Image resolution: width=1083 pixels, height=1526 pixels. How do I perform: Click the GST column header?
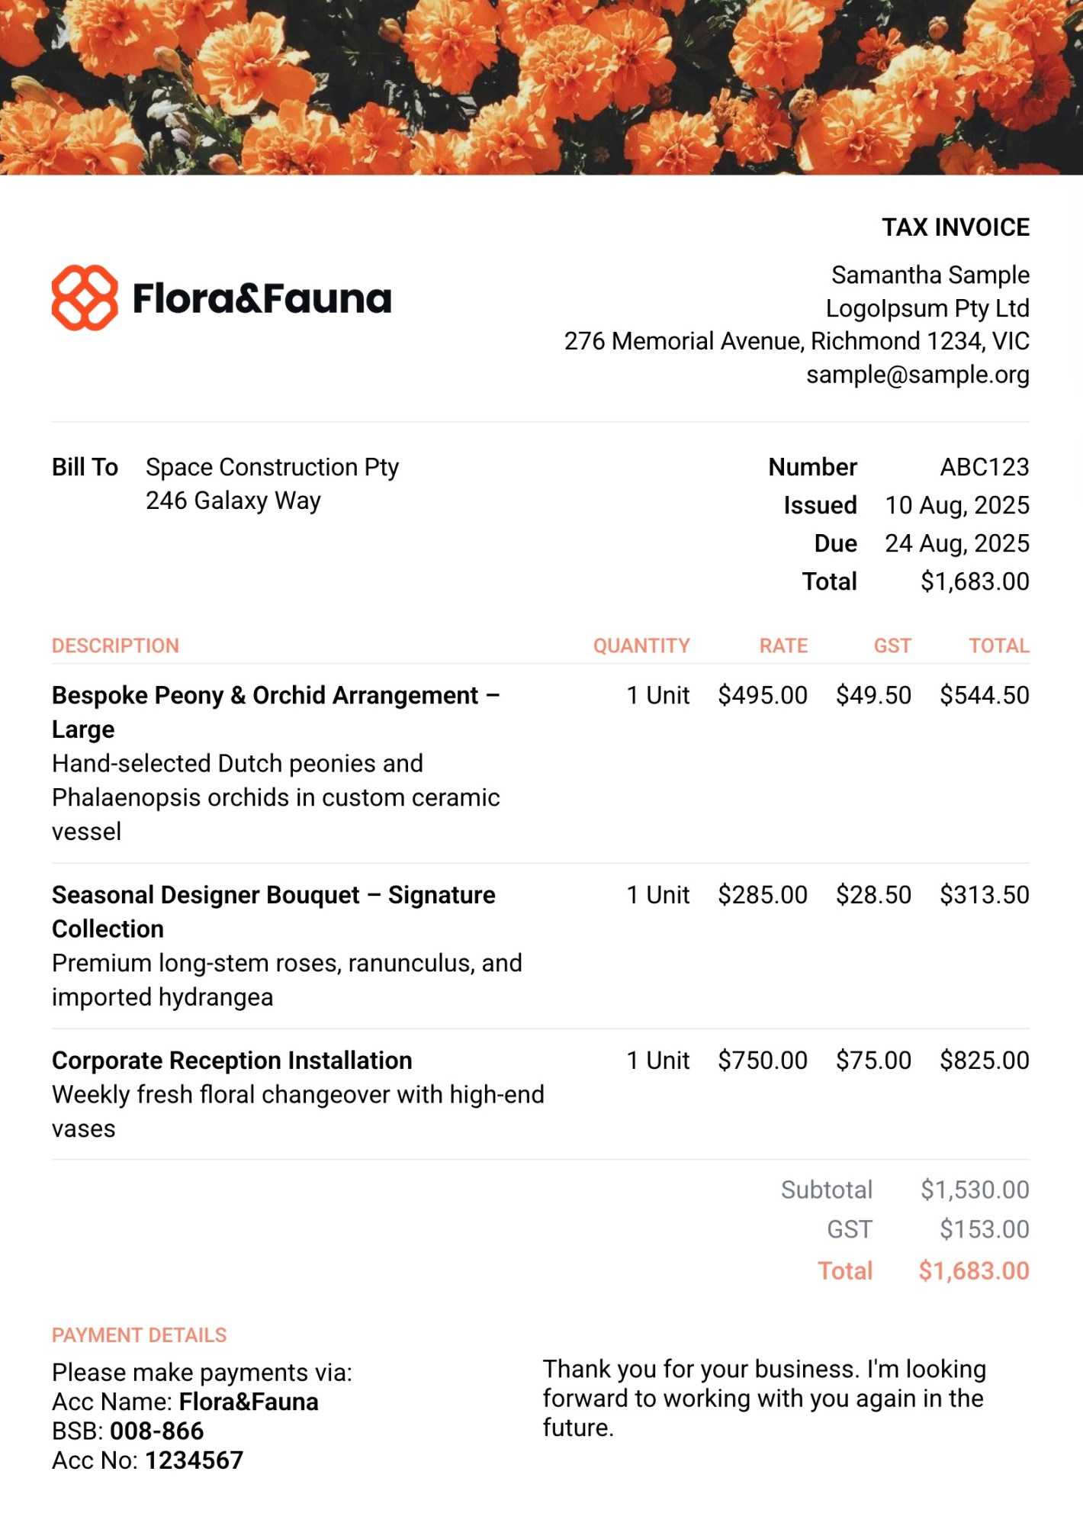(x=892, y=645)
